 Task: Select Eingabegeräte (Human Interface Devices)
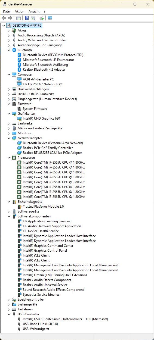47,99
